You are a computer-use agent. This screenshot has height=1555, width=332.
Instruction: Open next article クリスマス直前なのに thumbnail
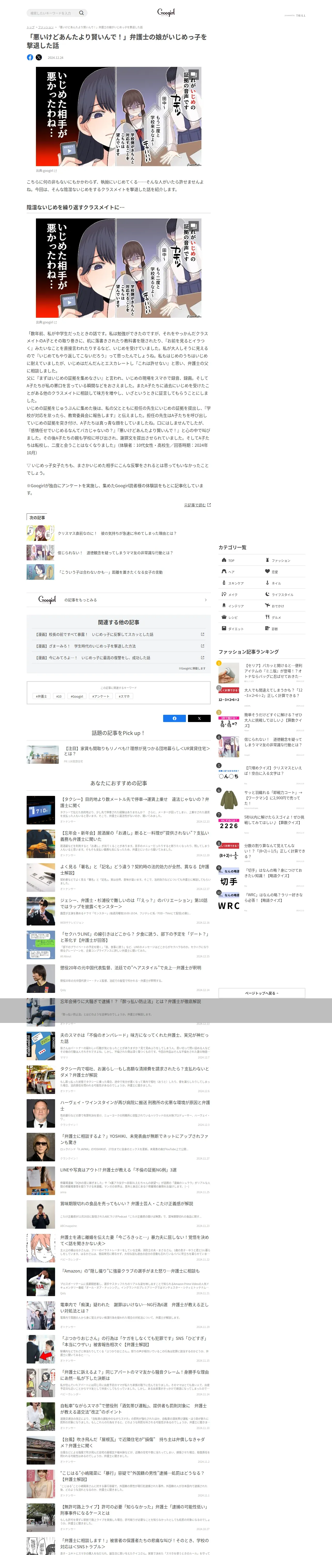(40, 533)
